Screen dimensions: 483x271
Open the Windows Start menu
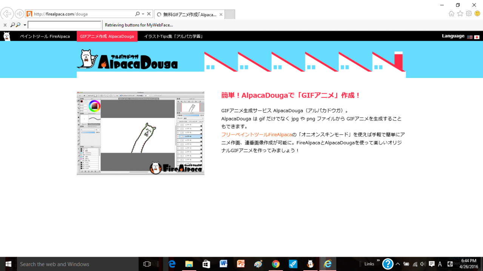click(8, 264)
